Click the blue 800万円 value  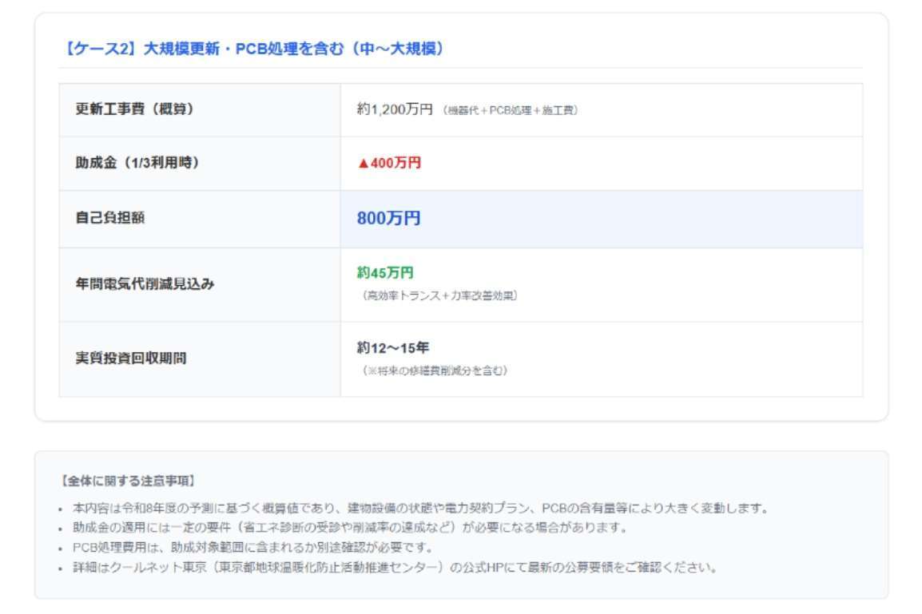[388, 219]
